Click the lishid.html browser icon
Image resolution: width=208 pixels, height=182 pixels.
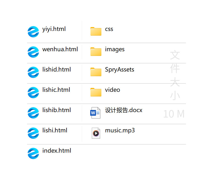pos(33,72)
